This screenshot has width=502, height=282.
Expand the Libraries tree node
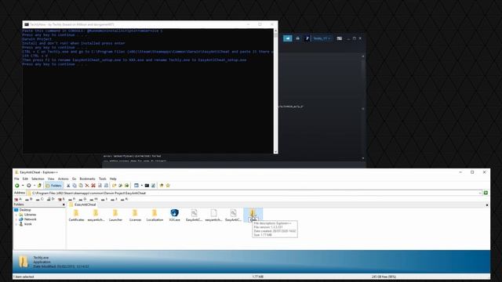(16, 215)
